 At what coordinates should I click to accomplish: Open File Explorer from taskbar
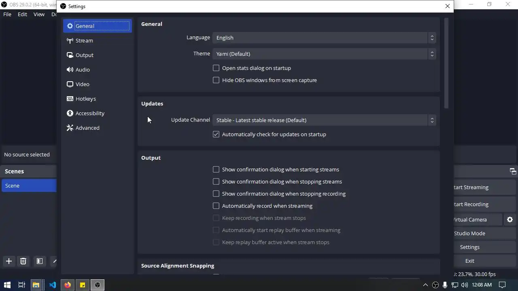(36, 285)
